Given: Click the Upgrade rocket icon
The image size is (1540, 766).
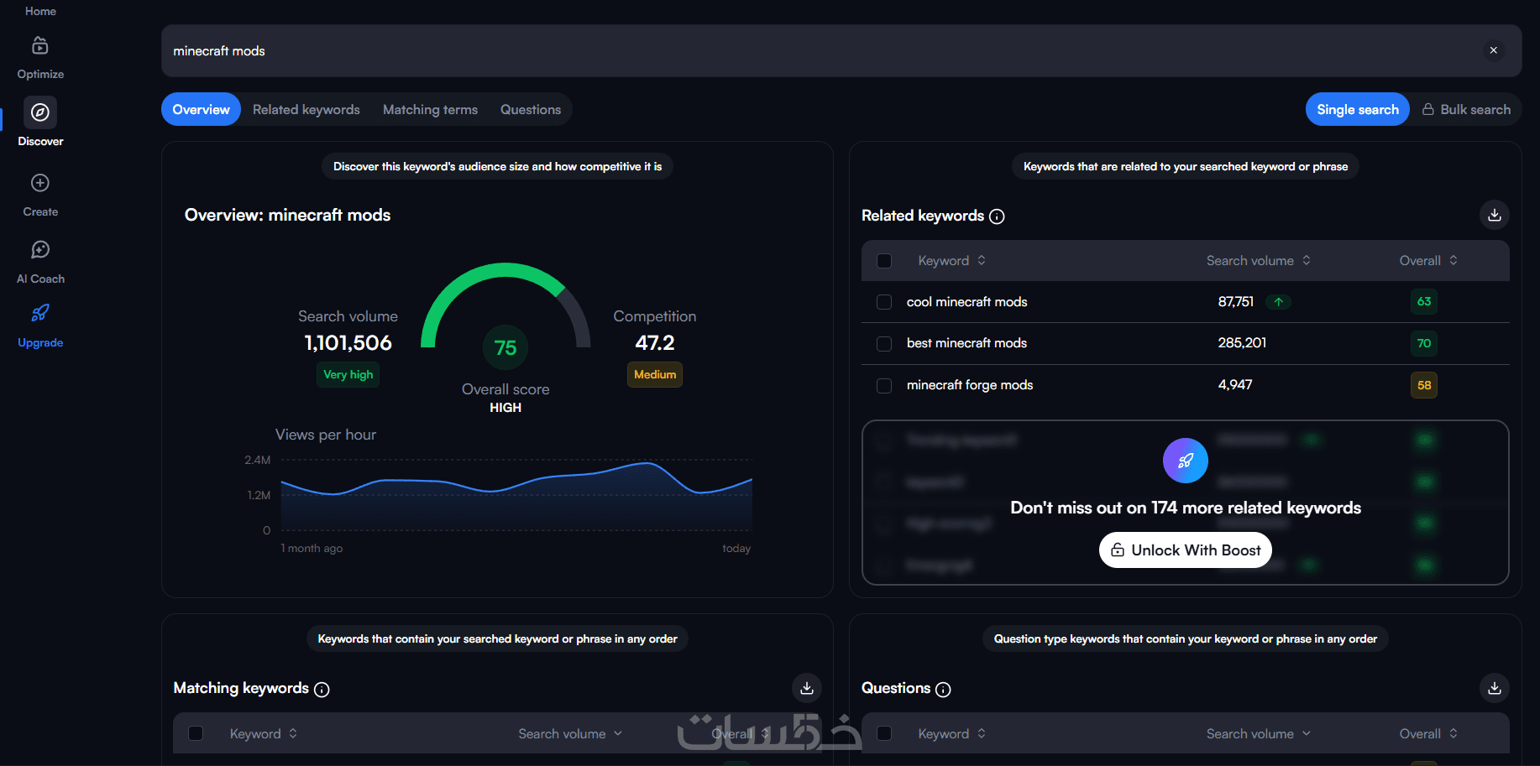Looking at the screenshot, I should 40,313.
